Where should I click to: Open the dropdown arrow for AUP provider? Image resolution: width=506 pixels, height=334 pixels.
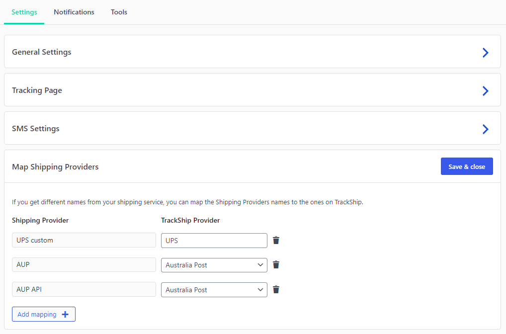click(260, 265)
